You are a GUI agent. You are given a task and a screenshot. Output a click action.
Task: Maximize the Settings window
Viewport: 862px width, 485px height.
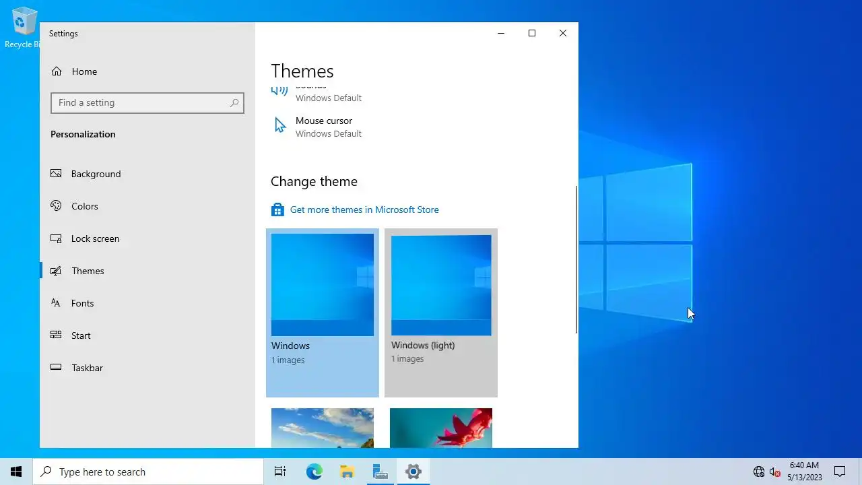coord(532,33)
